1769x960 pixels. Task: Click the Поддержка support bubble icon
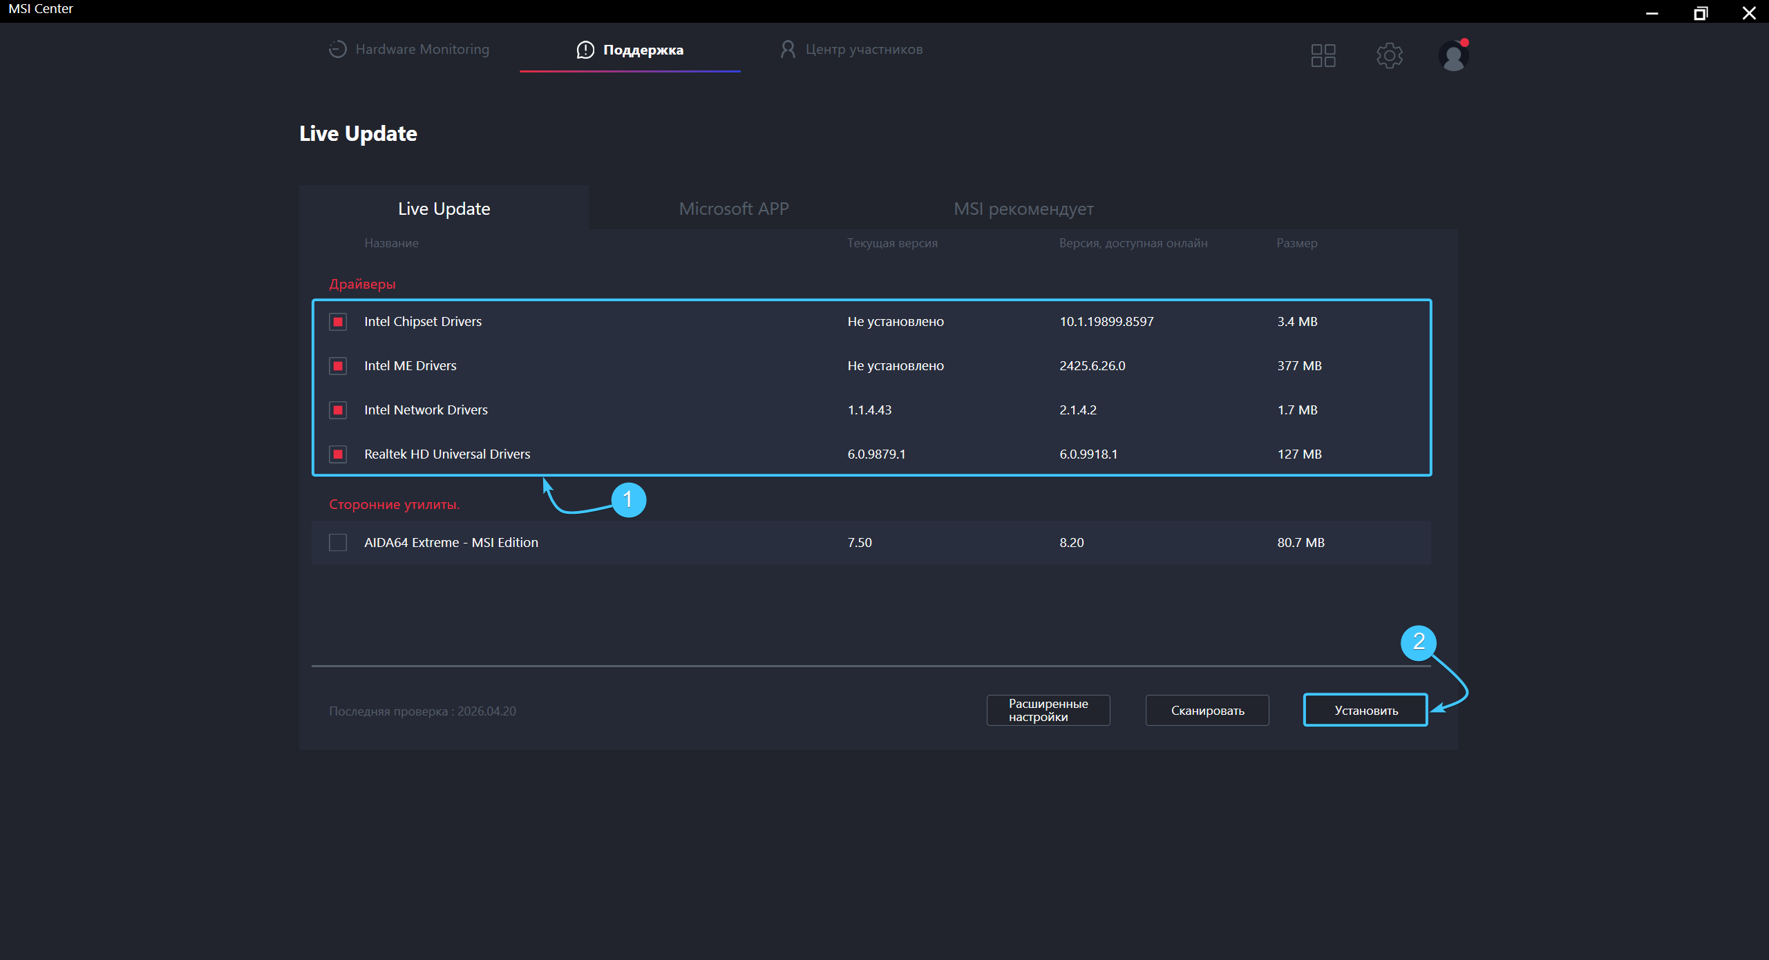pos(585,50)
